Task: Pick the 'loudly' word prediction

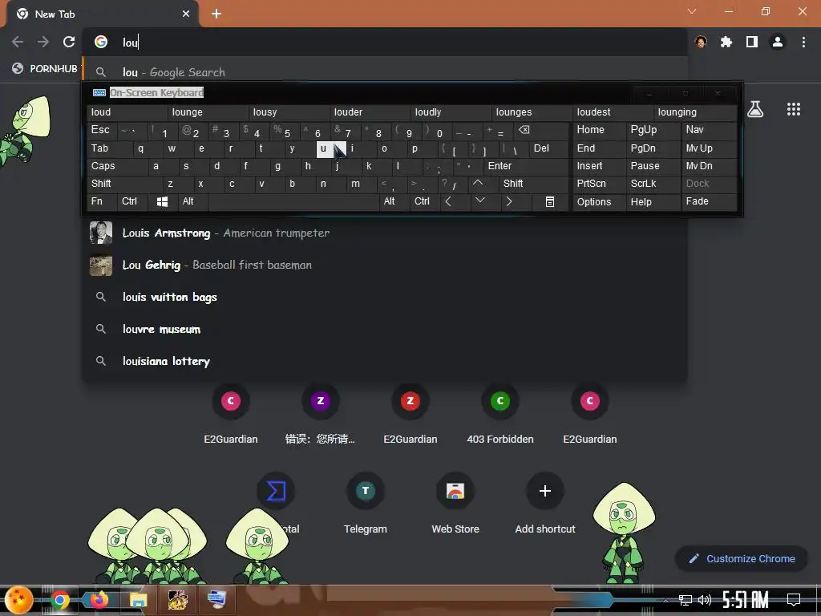Action: click(451, 112)
